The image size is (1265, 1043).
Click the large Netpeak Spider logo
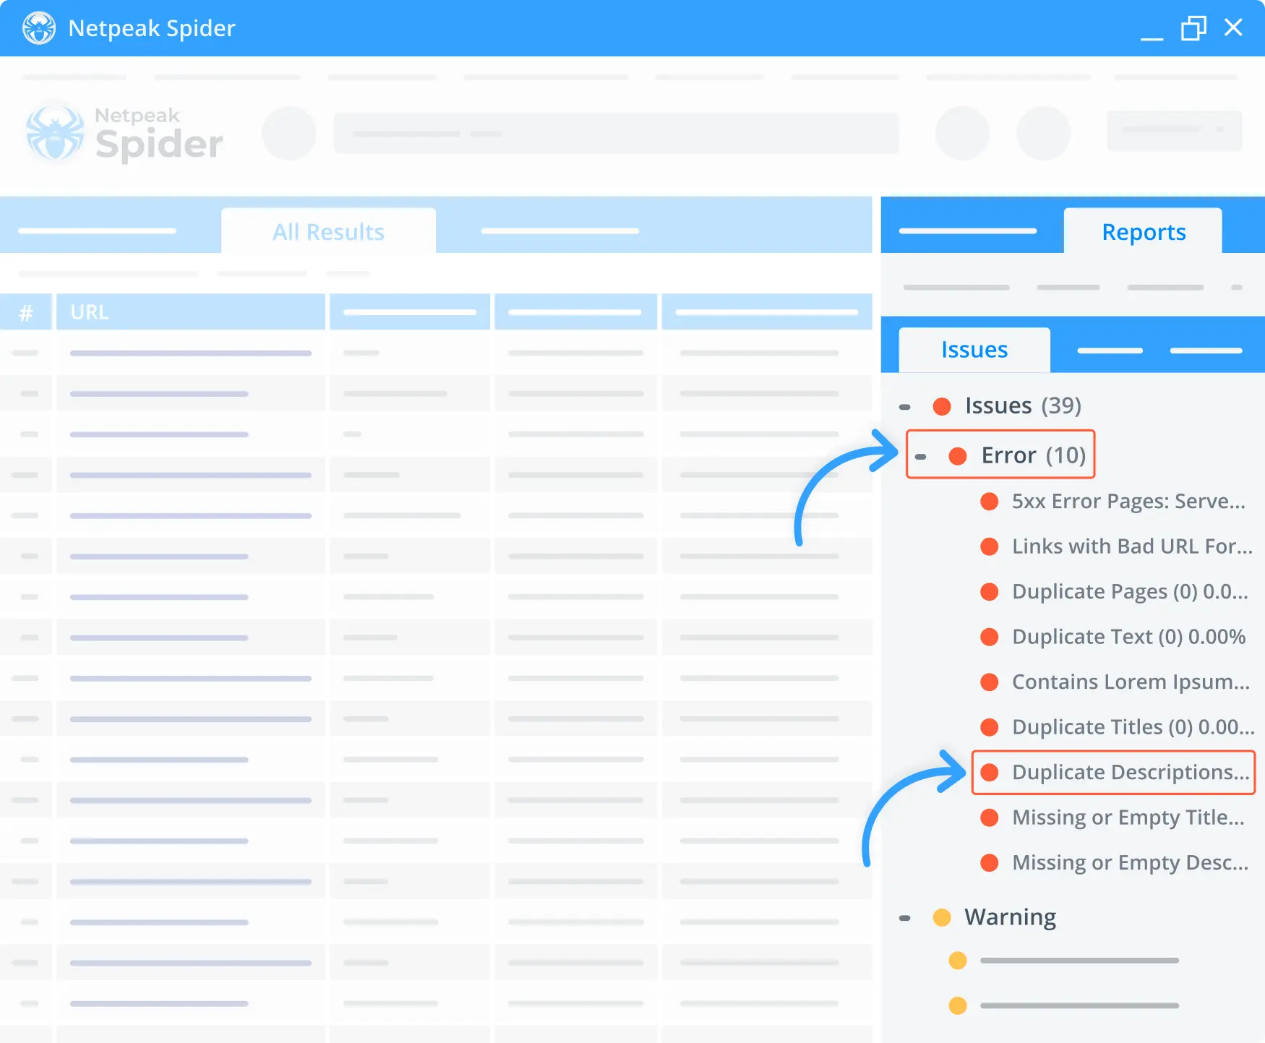pyautogui.click(x=124, y=134)
